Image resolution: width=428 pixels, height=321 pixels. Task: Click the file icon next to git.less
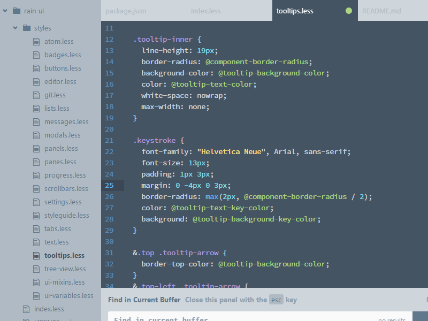pyautogui.click(x=36, y=95)
